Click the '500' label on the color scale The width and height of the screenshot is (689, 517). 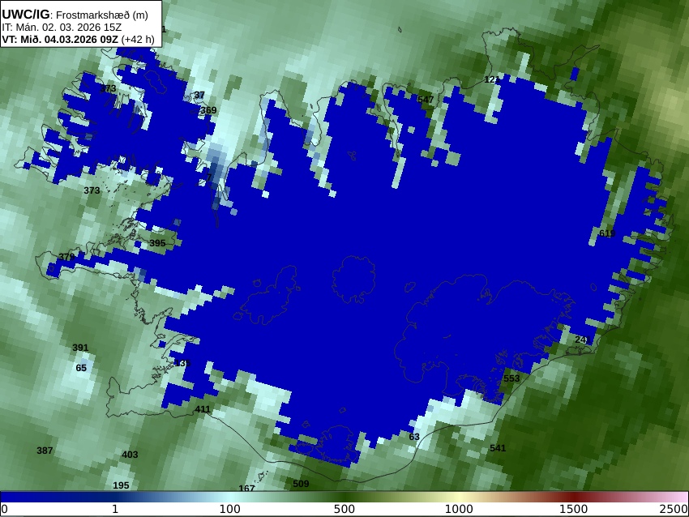click(344, 509)
